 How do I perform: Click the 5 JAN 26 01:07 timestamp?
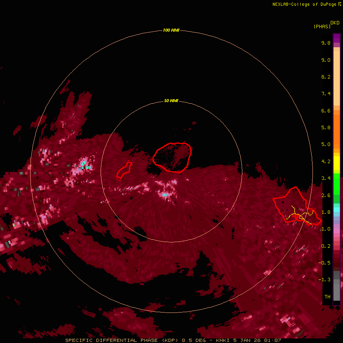tap(257, 340)
